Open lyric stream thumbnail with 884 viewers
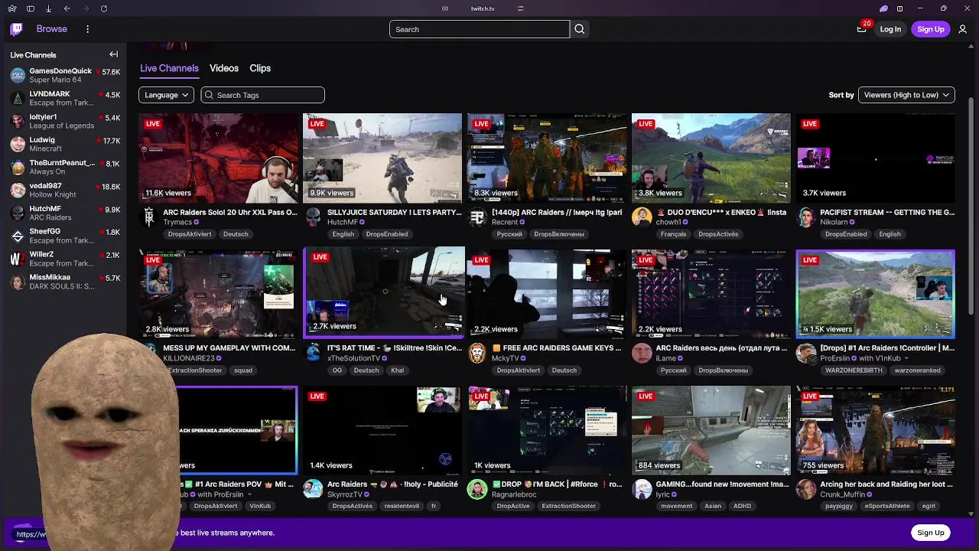The width and height of the screenshot is (979, 551). pos(711,430)
